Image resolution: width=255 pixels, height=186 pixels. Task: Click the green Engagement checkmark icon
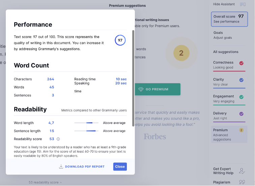pos(242,97)
